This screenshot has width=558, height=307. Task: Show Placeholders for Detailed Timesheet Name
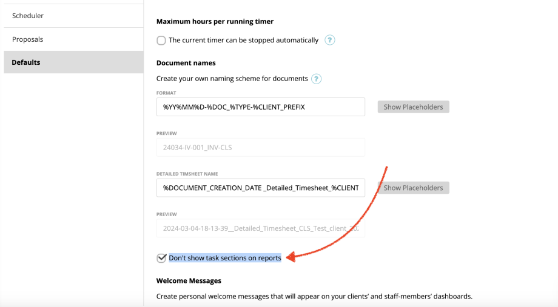coord(413,188)
